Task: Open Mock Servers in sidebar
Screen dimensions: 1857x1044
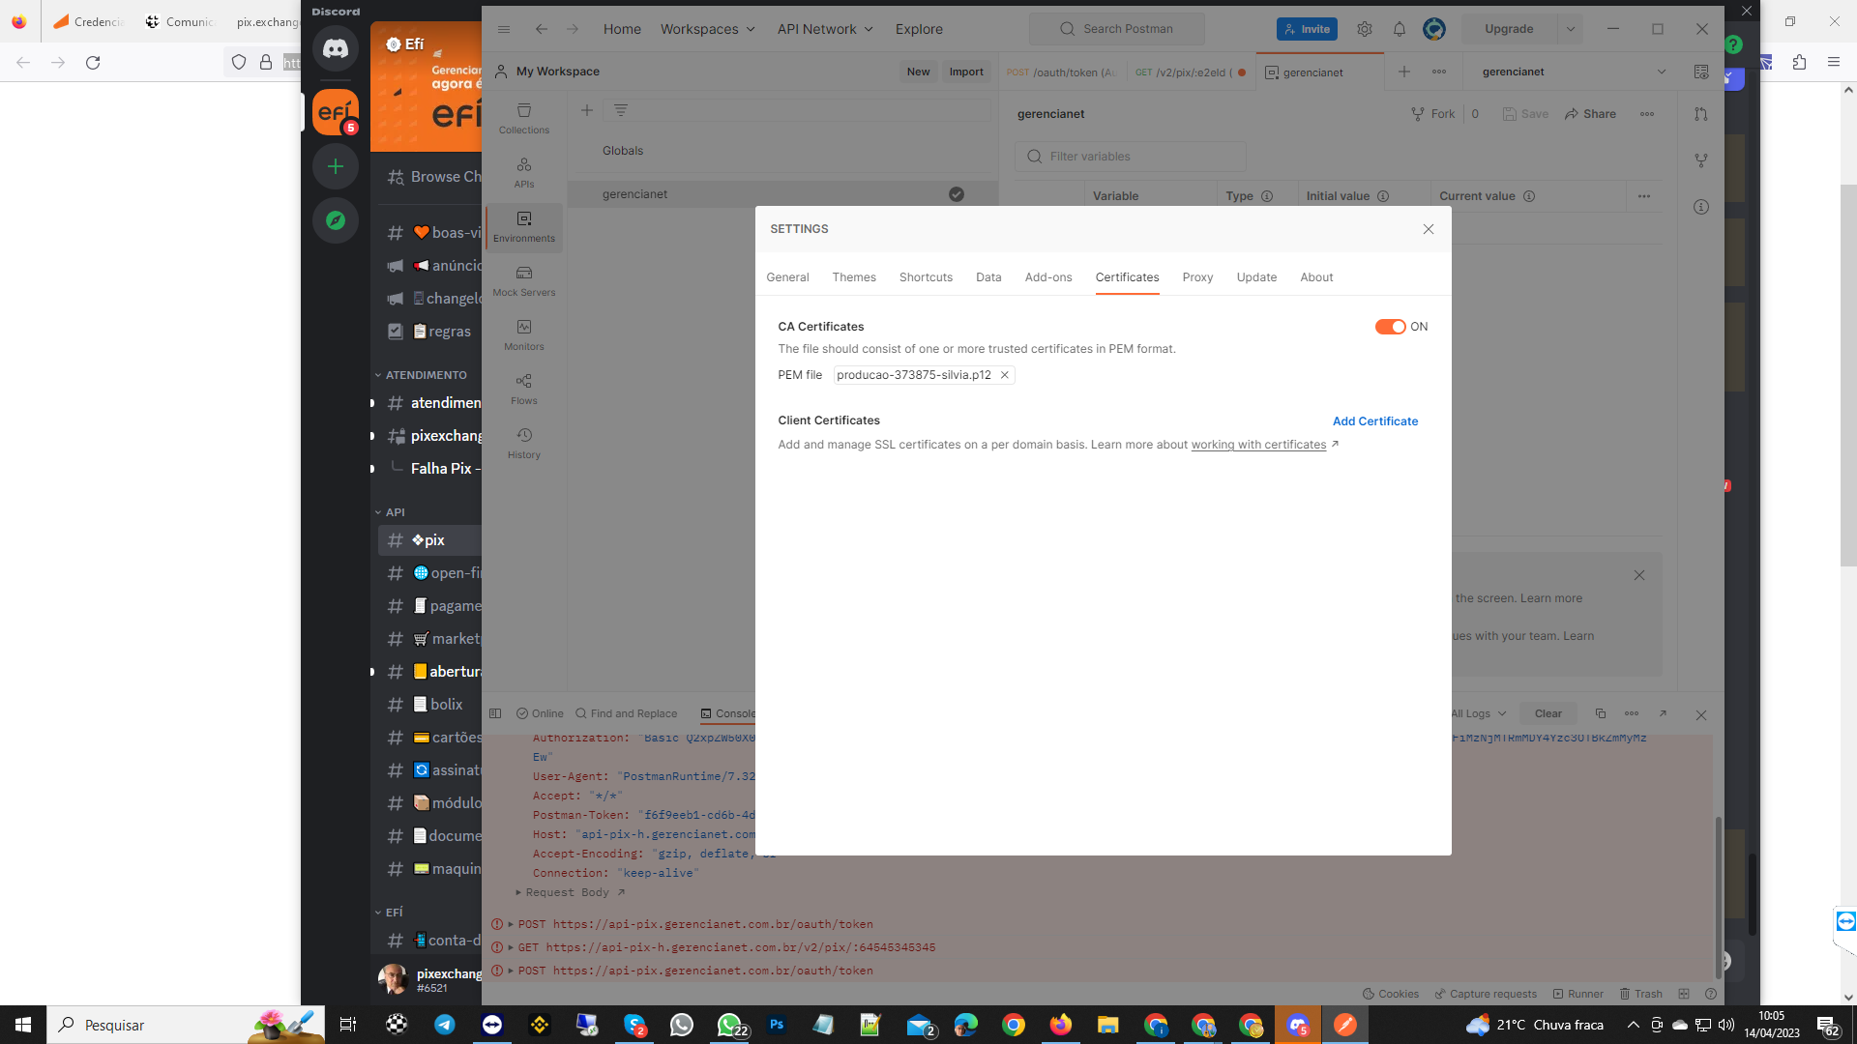Action: [524, 280]
